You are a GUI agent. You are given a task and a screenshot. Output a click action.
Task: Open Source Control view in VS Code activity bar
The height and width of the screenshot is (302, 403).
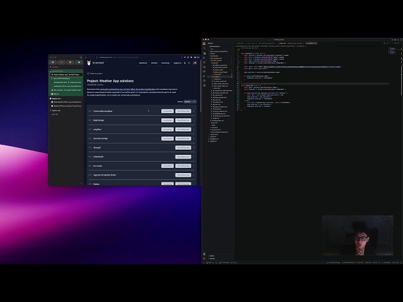tap(204, 53)
